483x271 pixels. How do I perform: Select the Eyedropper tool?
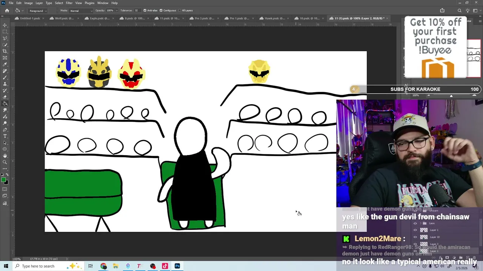click(5, 64)
